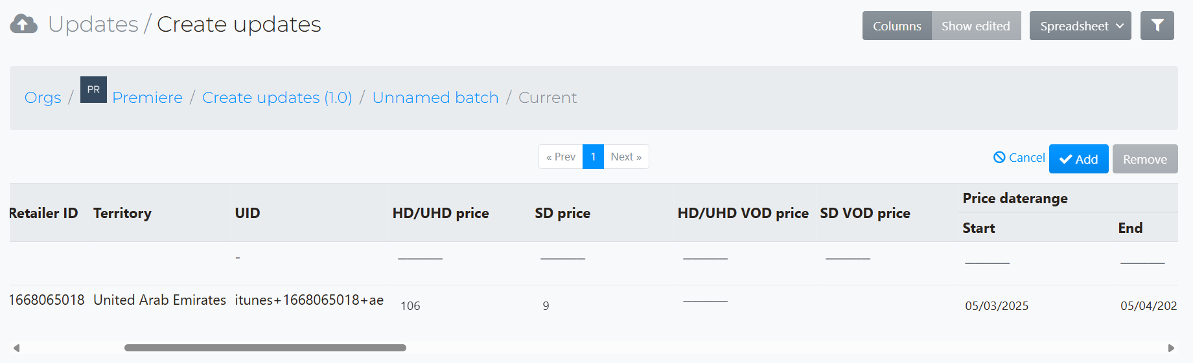The image size is (1193, 363).
Task: Open the Columns selector
Action: tap(897, 26)
